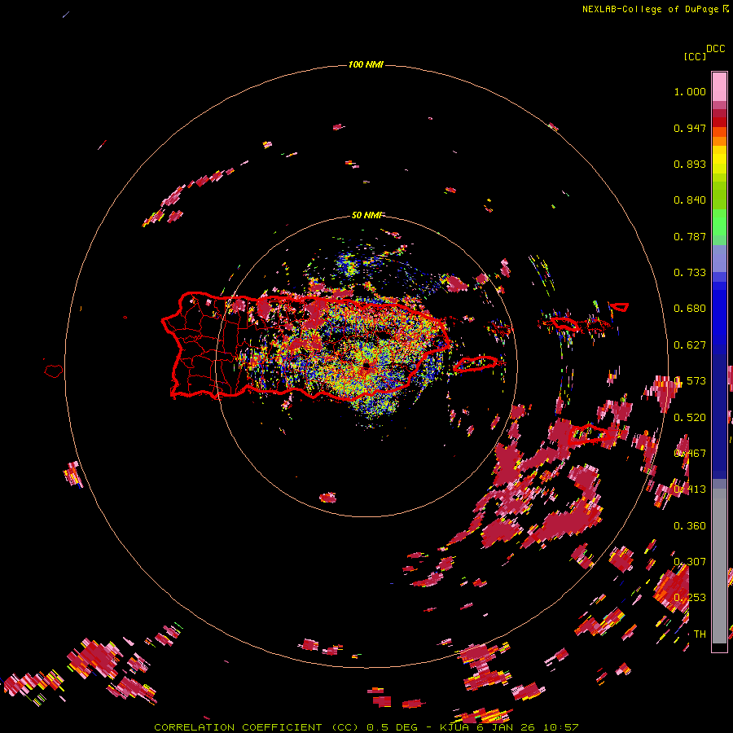Select the 0.947 scale value
733x733 pixels.
point(690,128)
